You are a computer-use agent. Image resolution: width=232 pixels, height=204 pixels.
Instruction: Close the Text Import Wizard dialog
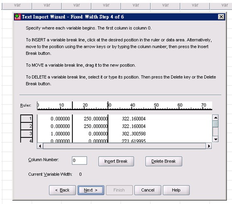(221, 17)
